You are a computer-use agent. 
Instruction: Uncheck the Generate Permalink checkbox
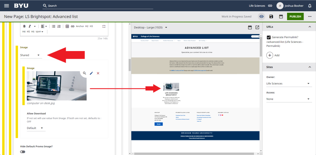click(269, 38)
